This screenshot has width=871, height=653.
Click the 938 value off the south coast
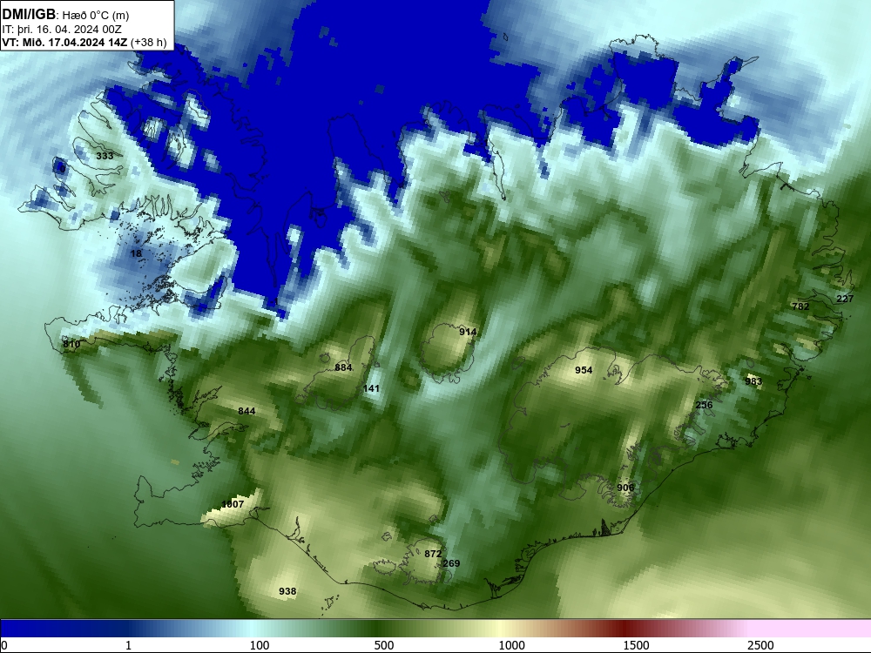[x=287, y=591]
